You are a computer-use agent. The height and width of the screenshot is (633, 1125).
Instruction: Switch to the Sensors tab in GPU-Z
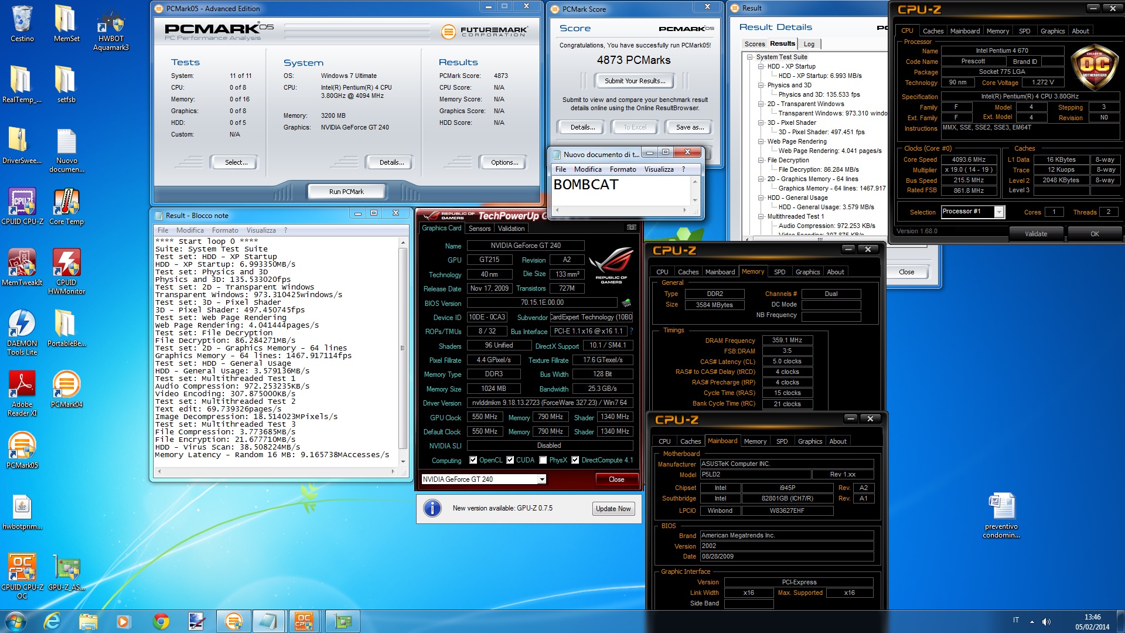tap(479, 229)
